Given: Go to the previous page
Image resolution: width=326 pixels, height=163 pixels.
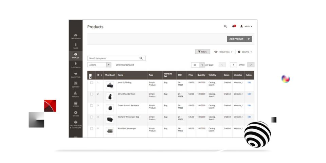Looking at the screenshot, I should (x=222, y=65).
